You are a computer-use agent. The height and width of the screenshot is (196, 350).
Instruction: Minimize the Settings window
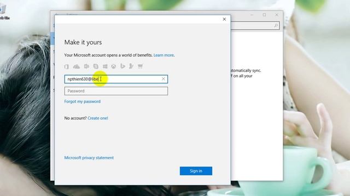pyautogui.click(x=252, y=15)
